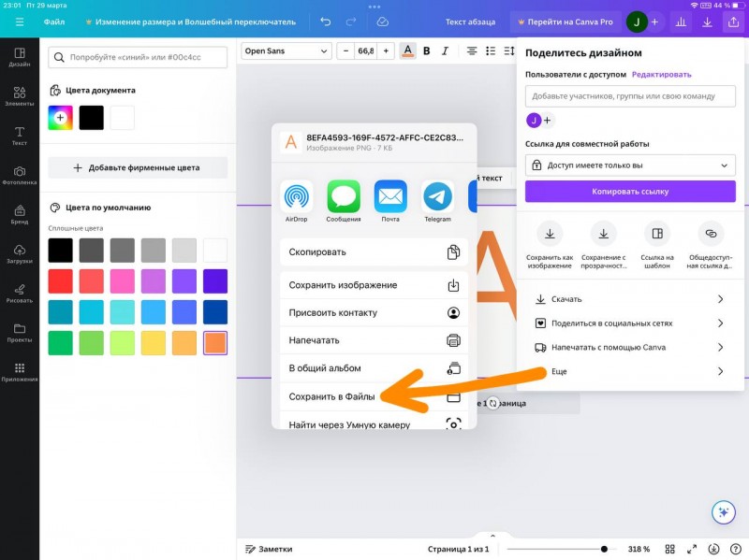Viewport: 749px width, 560px height.
Task: Undo the last action
Action: tap(325, 22)
